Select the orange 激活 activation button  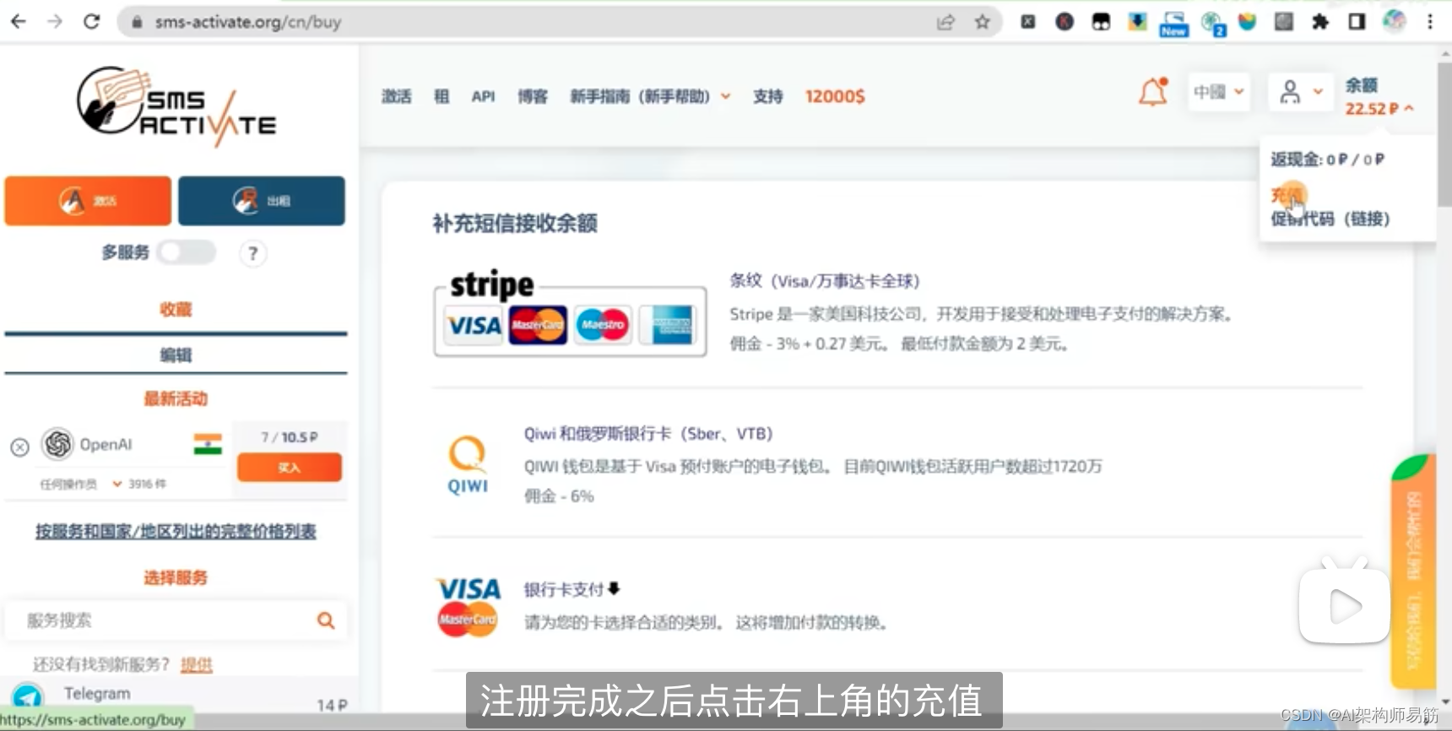coord(88,201)
